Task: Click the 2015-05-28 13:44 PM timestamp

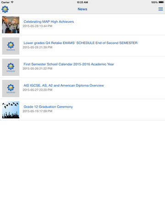Action: [38, 26]
